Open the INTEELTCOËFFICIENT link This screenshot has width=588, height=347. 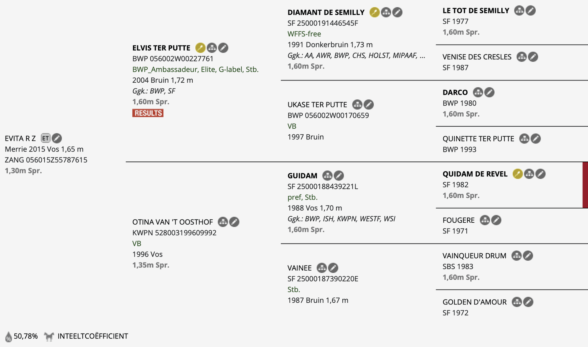(x=93, y=336)
